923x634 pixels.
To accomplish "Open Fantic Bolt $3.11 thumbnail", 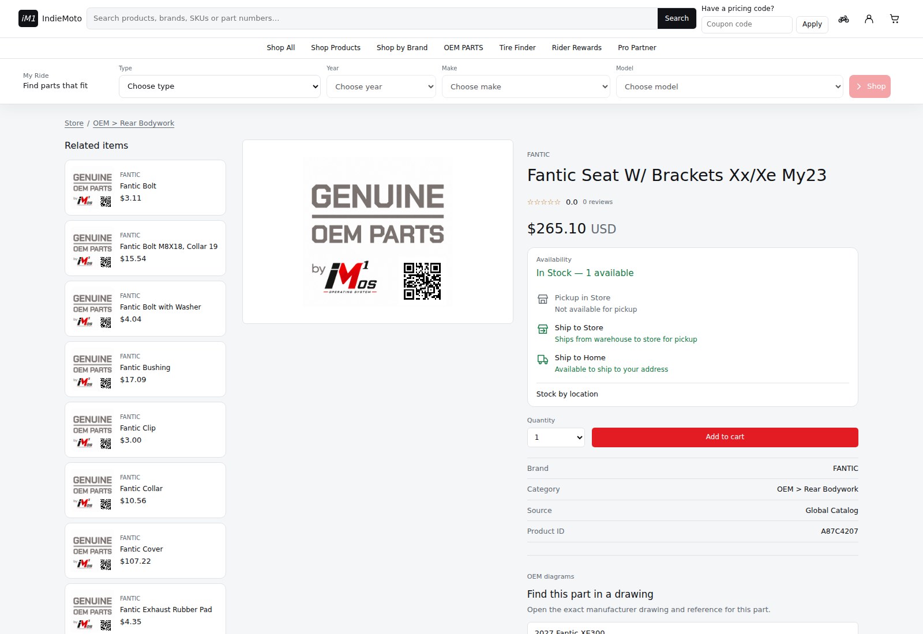I will click(x=92, y=188).
